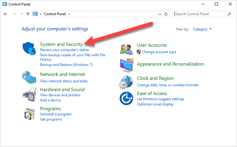Open the View by Category dropdown
This screenshot has width=237, height=147.
pos(202,29)
